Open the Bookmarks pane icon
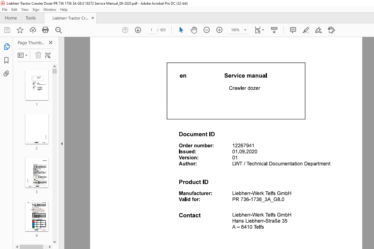This screenshot has height=249, width=374. [6, 60]
